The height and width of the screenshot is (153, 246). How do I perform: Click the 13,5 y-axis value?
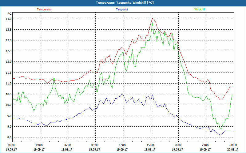point(9,30)
